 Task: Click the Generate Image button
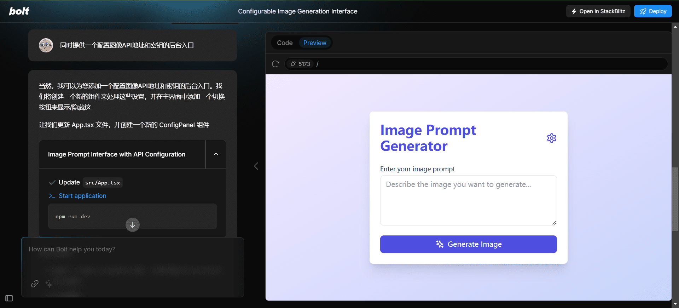point(468,244)
